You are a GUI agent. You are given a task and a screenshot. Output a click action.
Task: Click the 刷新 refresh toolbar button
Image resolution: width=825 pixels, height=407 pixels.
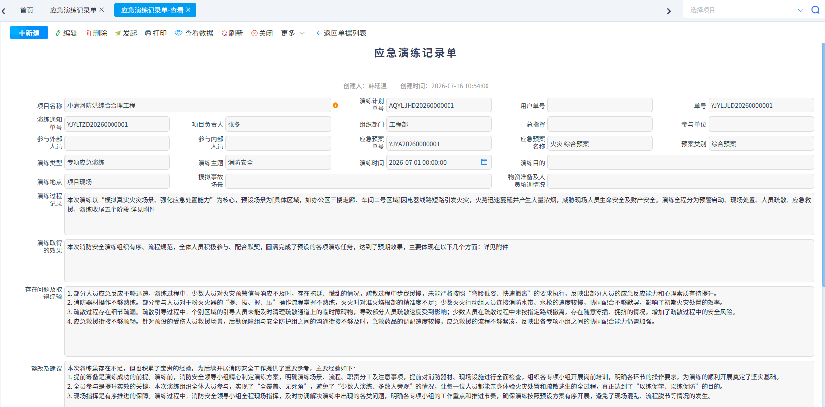[x=232, y=33]
